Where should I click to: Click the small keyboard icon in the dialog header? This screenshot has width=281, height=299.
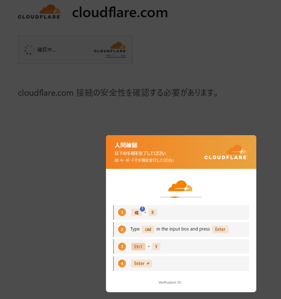click(116, 160)
